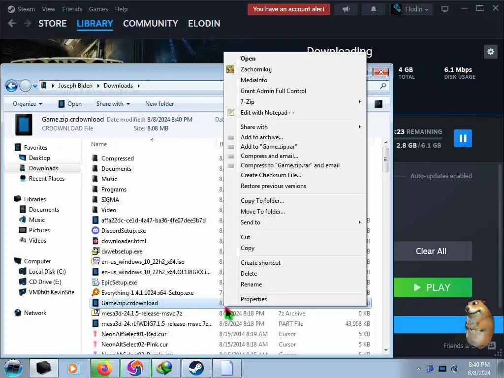Open Steam notifications bell
This screenshot has width=504, height=378.
point(373,9)
